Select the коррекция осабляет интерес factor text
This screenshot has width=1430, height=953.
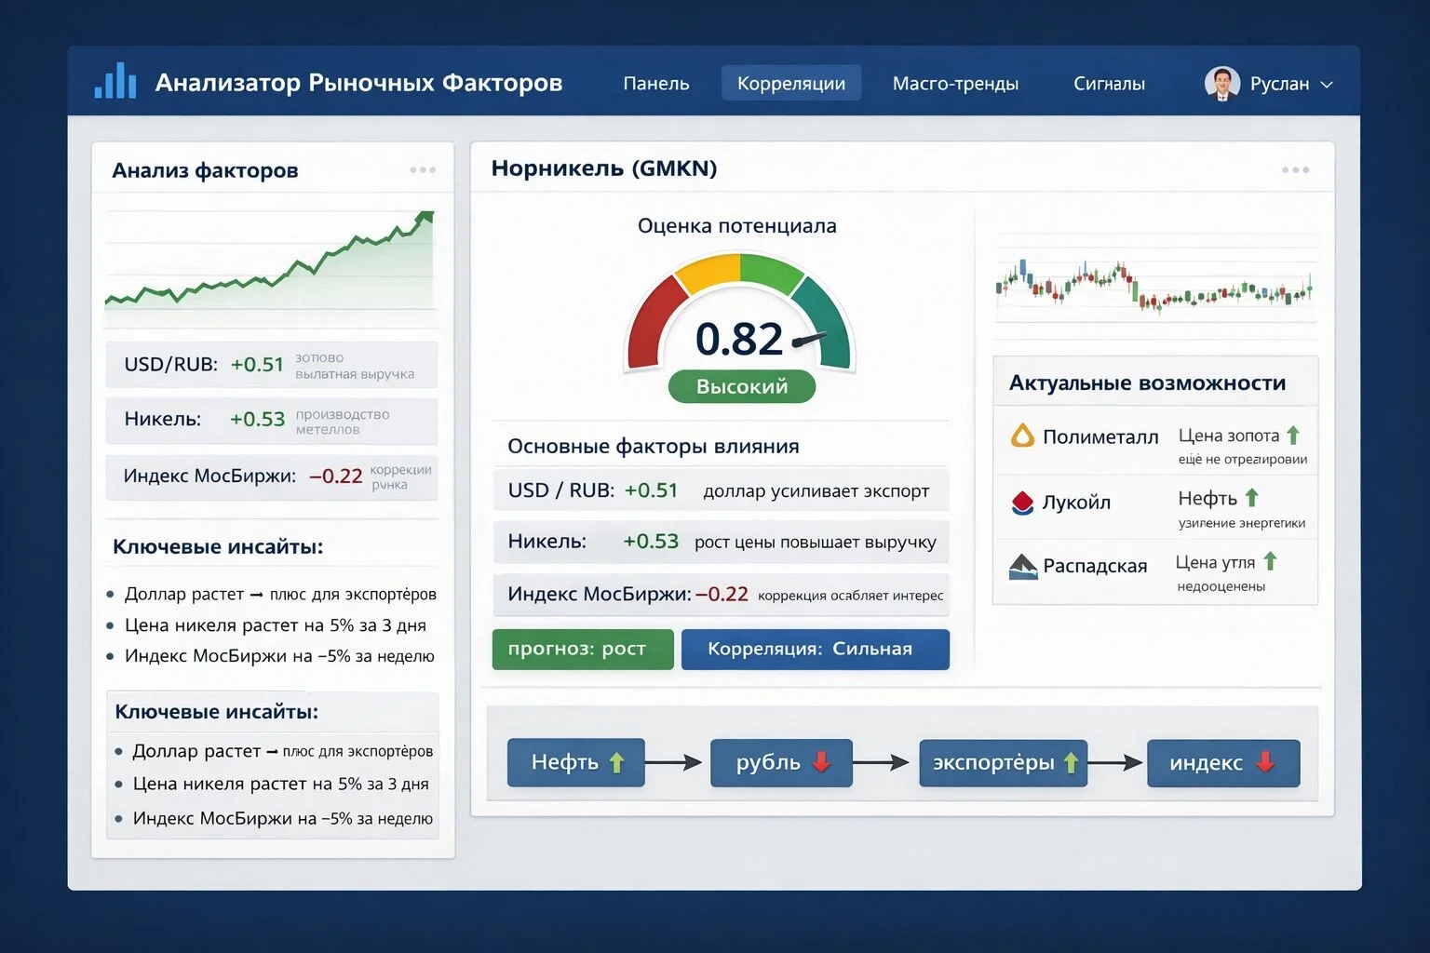[x=851, y=596]
